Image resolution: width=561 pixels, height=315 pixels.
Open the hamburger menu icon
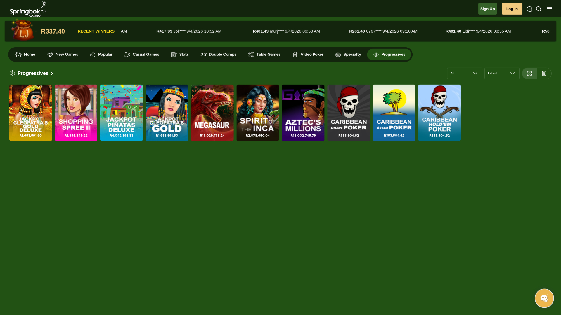(x=549, y=9)
